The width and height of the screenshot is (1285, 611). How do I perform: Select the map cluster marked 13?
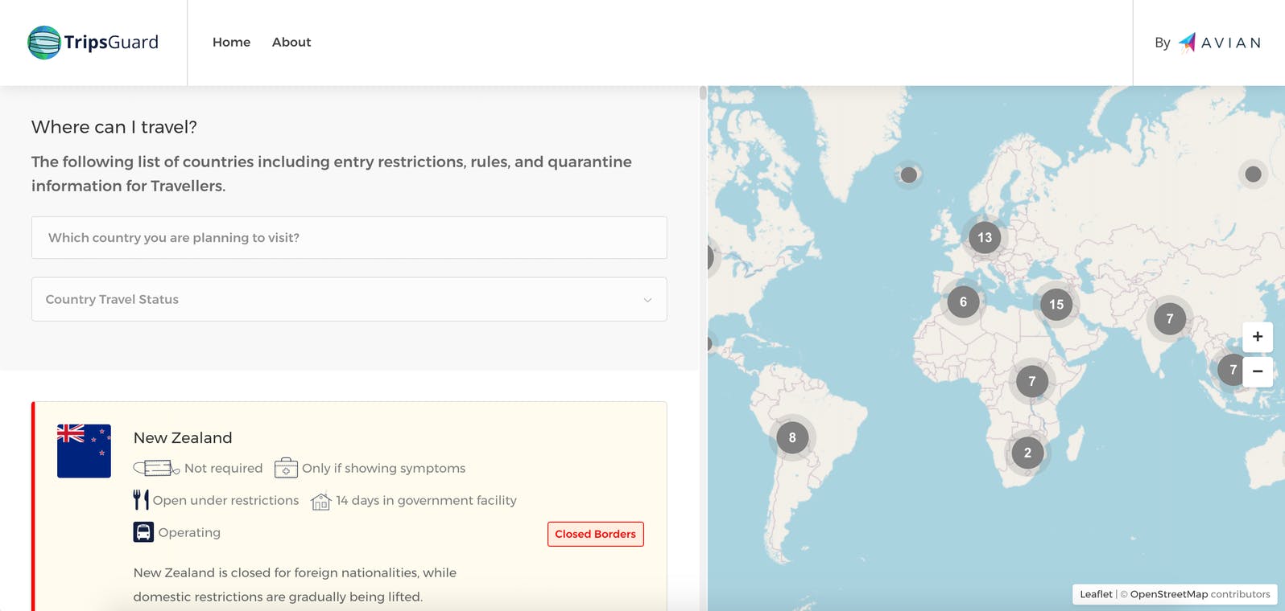click(985, 238)
